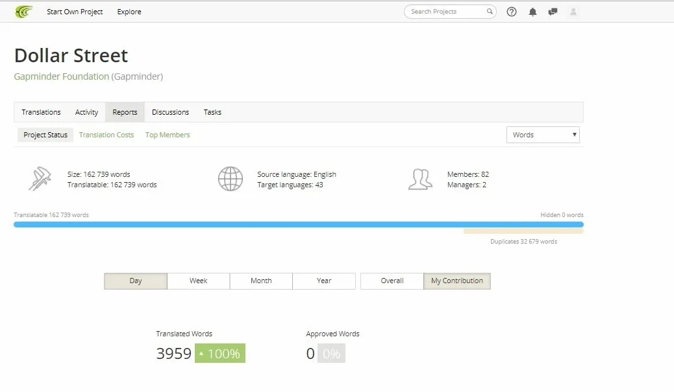Click 'Translatable: 162 739 words' stat text
674x392 pixels.
point(112,185)
